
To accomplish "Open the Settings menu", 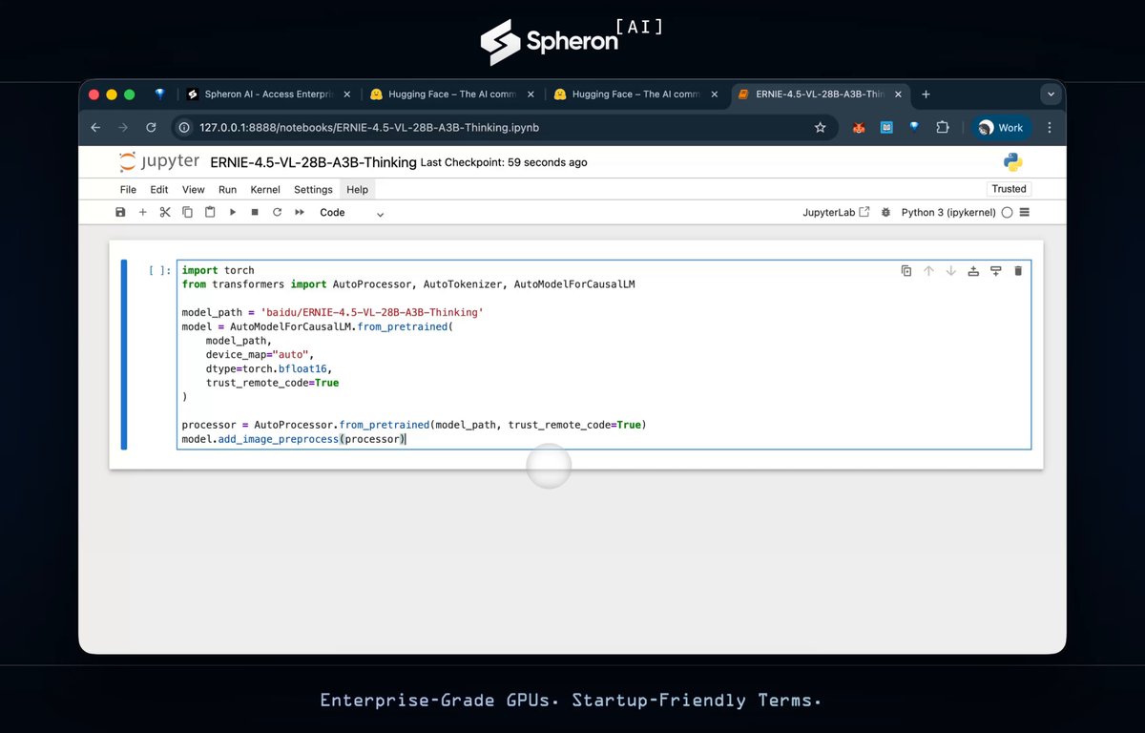I will (x=313, y=190).
